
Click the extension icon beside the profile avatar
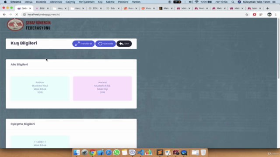click(261, 14)
